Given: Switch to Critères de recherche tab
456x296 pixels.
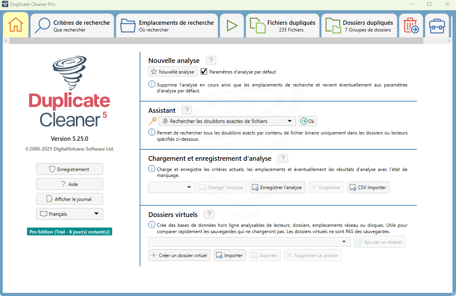Looking at the screenshot, I should (72, 26).
